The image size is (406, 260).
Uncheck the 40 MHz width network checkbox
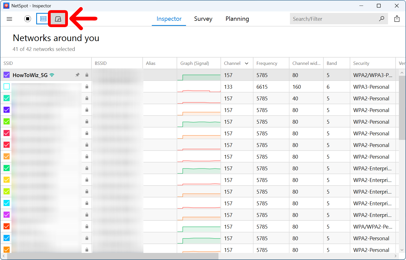[7, 98]
